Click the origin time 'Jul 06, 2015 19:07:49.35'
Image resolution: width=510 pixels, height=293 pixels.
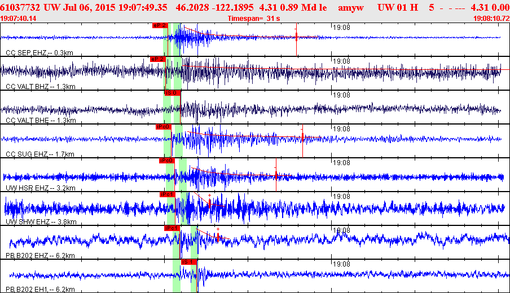point(115,7)
